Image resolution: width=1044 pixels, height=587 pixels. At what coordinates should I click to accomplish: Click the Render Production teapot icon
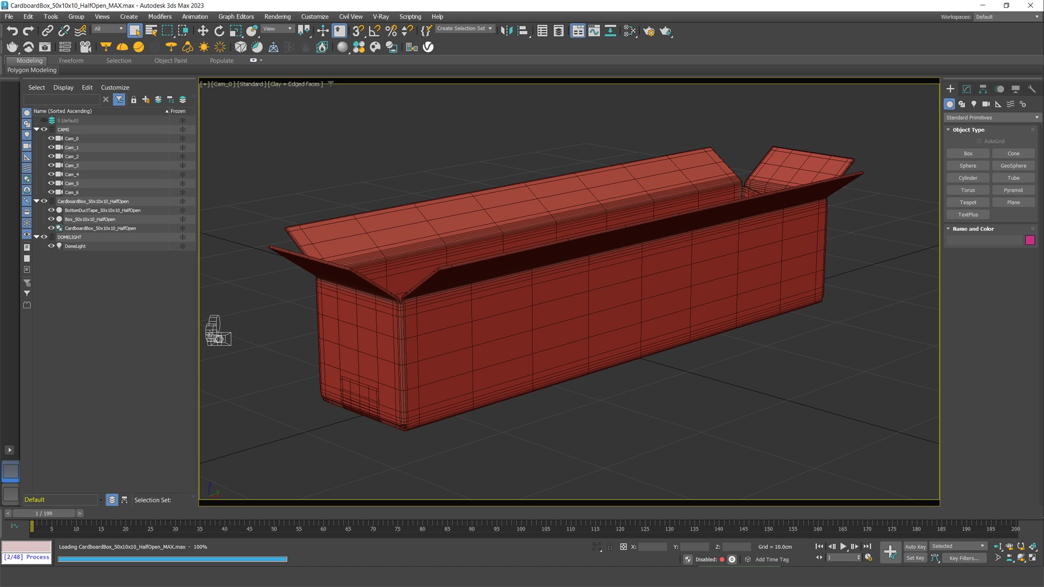[x=666, y=31]
